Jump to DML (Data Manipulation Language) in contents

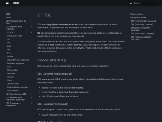pos(141,29)
